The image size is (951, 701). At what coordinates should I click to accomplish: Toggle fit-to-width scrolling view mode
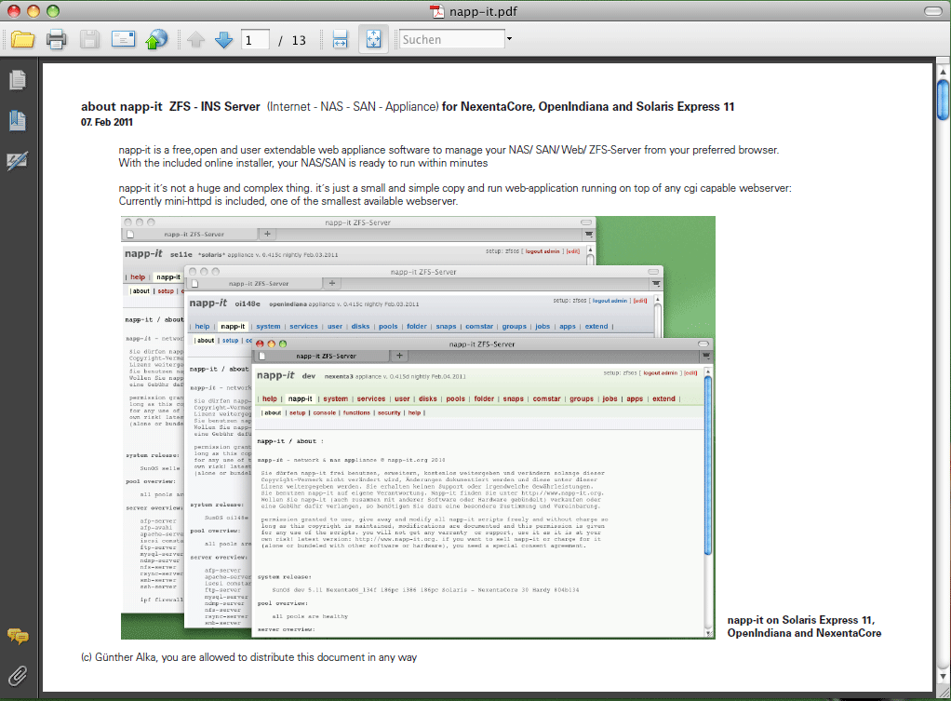340,40
